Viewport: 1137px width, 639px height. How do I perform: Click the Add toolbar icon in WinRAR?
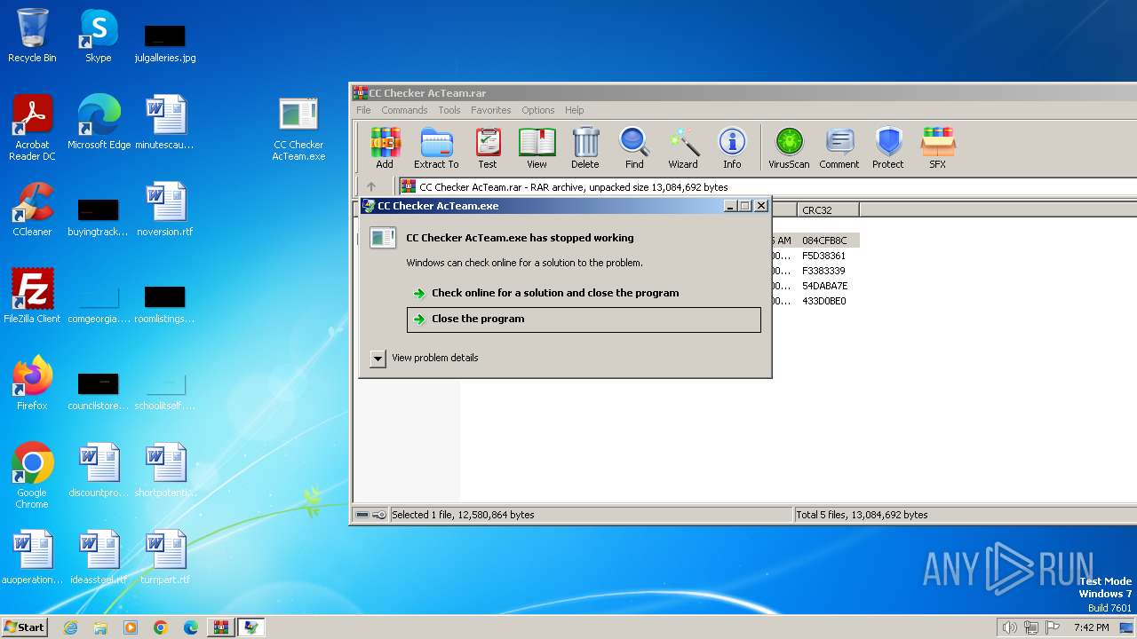click(385, 147)
